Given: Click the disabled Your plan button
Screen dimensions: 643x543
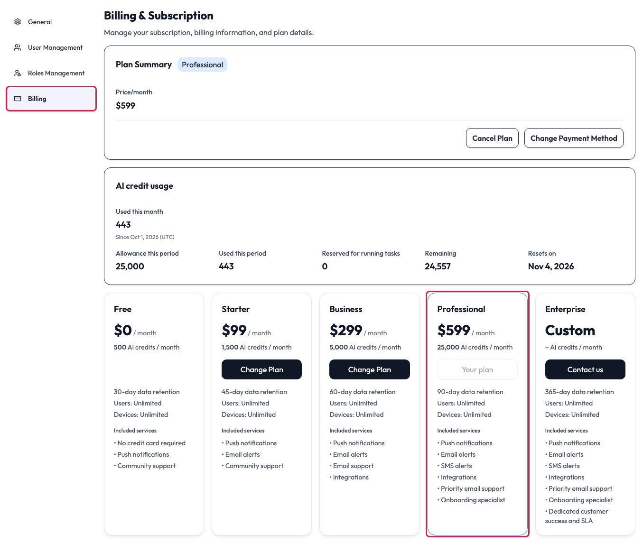Looking at the screenshot, I should pyautogui.click(x=477, y=369).
